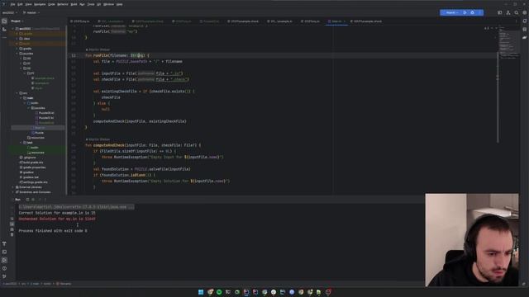The image size is (529, 297).
Task: Click author hint above computeAndCheck function
Action: (x=98, y=139)
